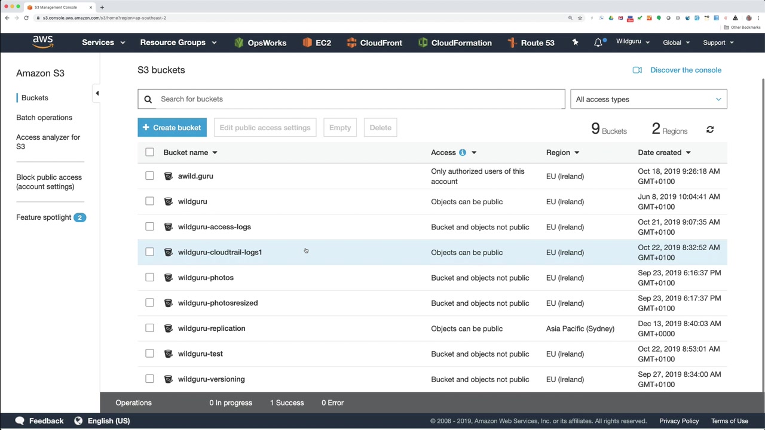This screenshot has width=765, height=430.
Task: Check the awild.guru bucket checkbox
Action: (x=149, y=176)
